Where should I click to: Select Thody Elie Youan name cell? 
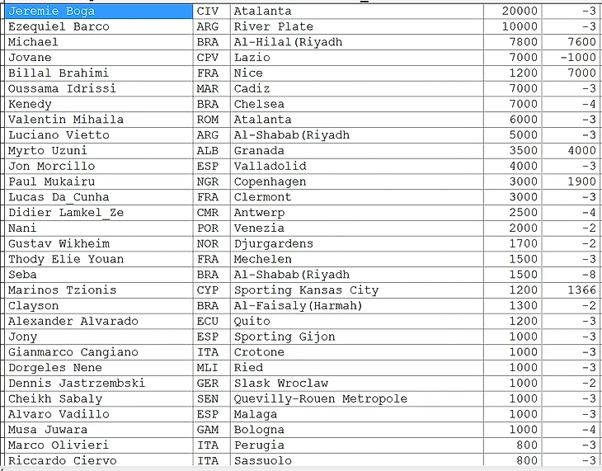coord(99,259)
